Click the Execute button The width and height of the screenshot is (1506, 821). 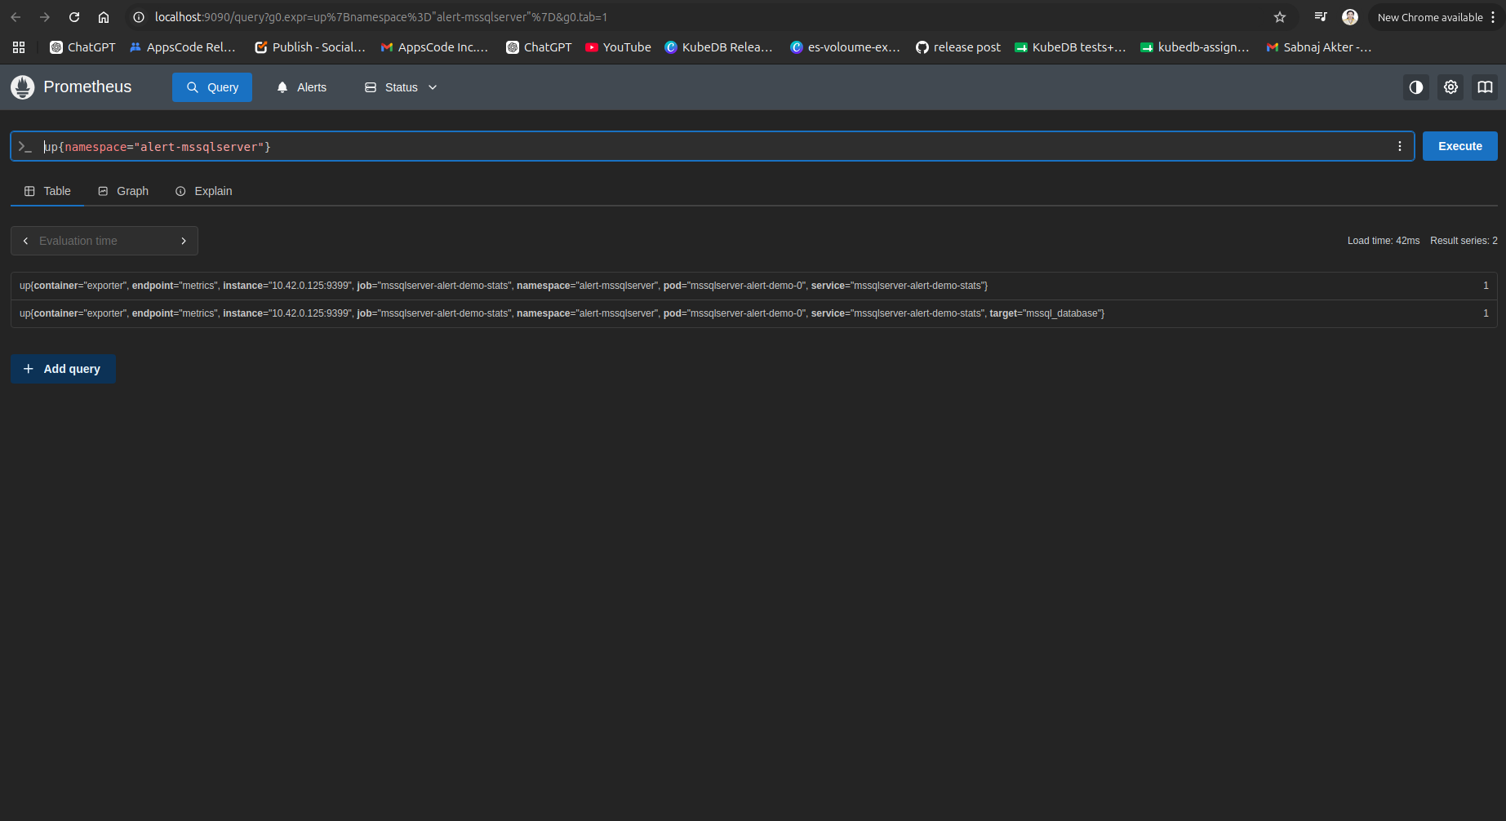tap(1459, 146)
